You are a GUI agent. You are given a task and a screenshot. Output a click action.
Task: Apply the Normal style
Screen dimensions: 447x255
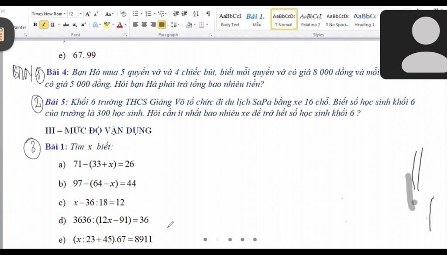point(284,19)
